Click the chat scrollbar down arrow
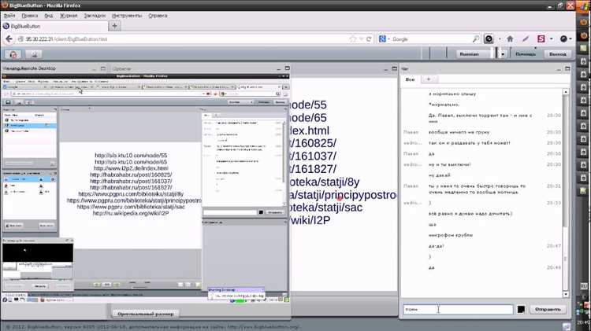Viewport: 591px width, 331px height. (566, 295)
